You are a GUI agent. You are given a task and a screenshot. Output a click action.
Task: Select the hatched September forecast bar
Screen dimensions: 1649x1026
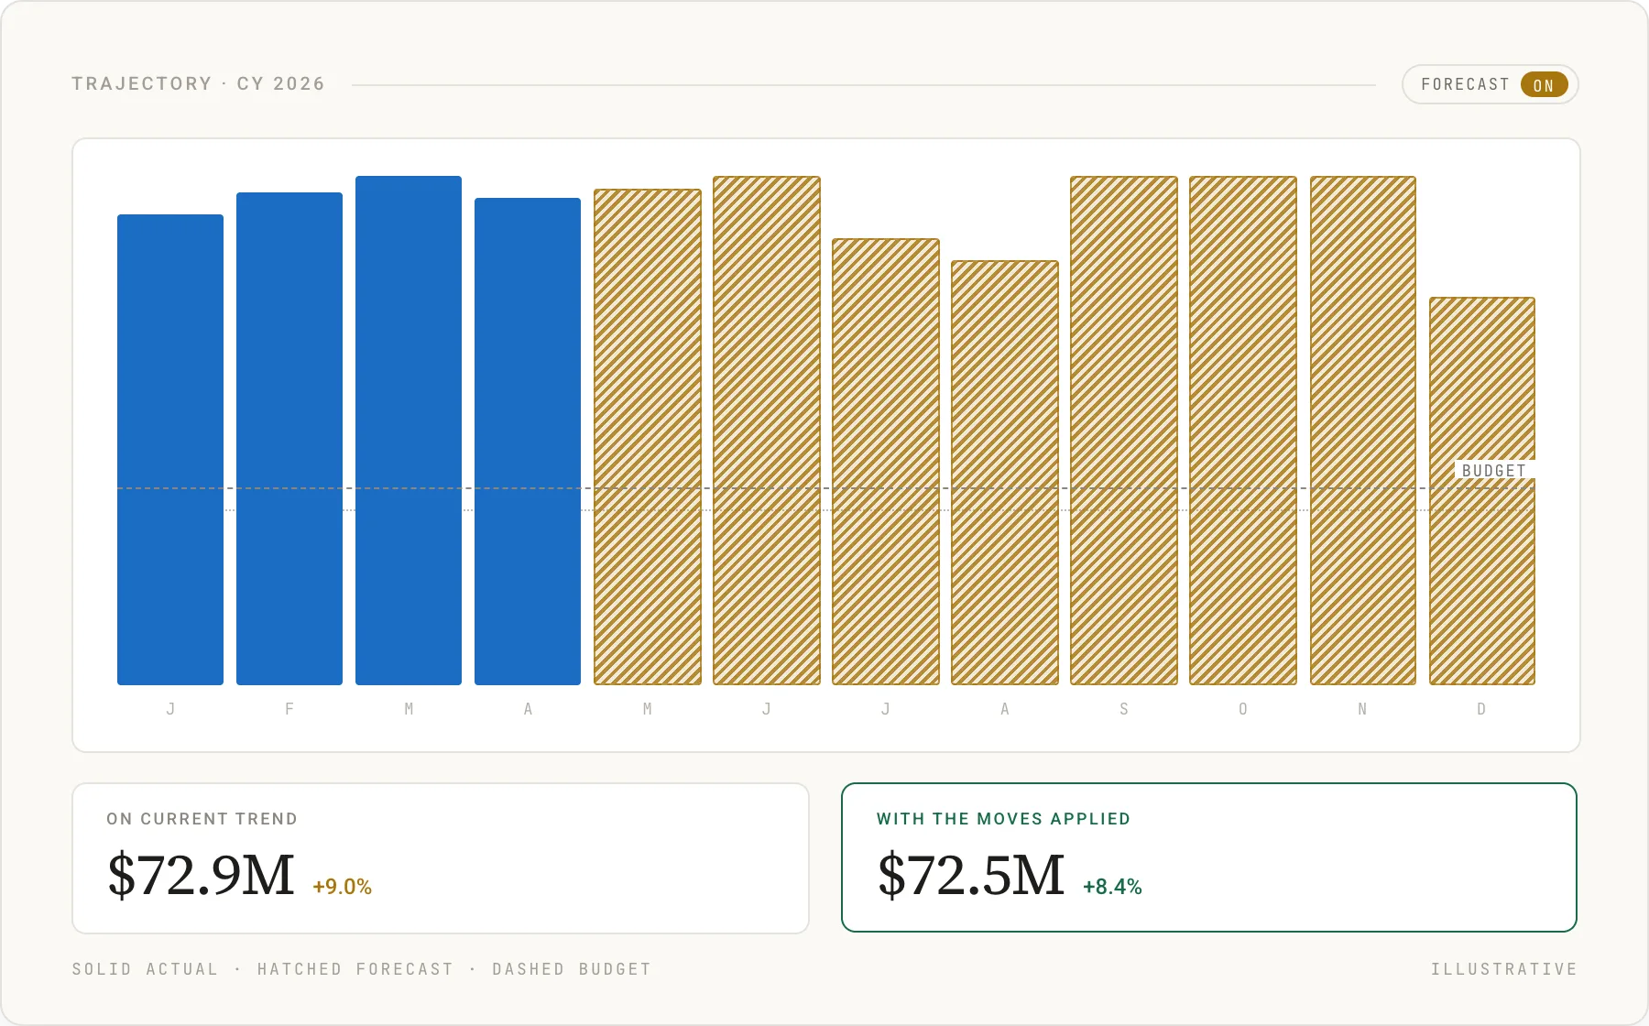point(1124,431)
